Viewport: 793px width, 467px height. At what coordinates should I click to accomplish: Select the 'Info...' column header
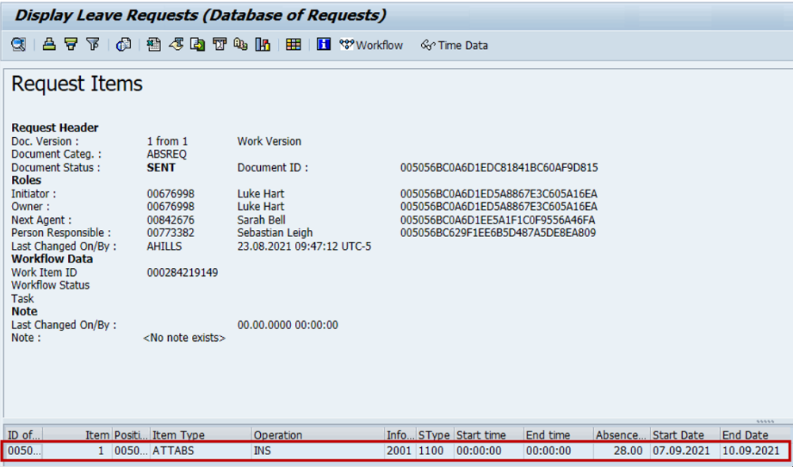tap(400, 434)
